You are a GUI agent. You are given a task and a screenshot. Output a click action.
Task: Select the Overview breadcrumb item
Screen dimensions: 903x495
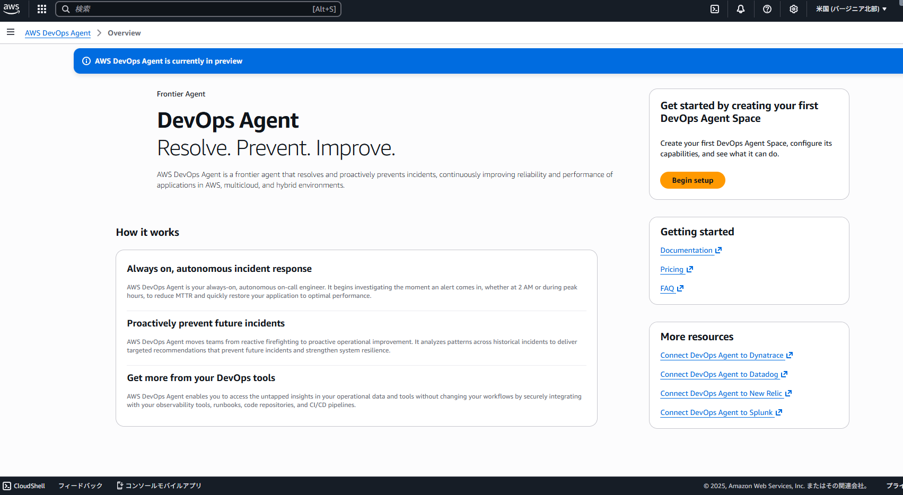click(x=124, y=33)
